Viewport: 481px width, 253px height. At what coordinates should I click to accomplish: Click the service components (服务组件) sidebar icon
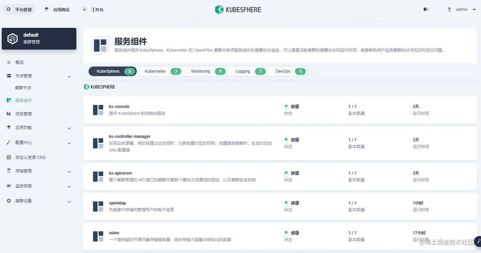click(9, 101)
